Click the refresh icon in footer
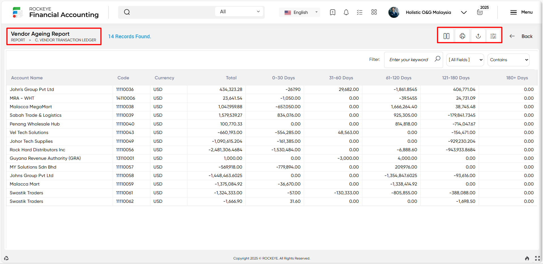The height and width of the screenshot is (264, 543). click(x=6, y=258)
